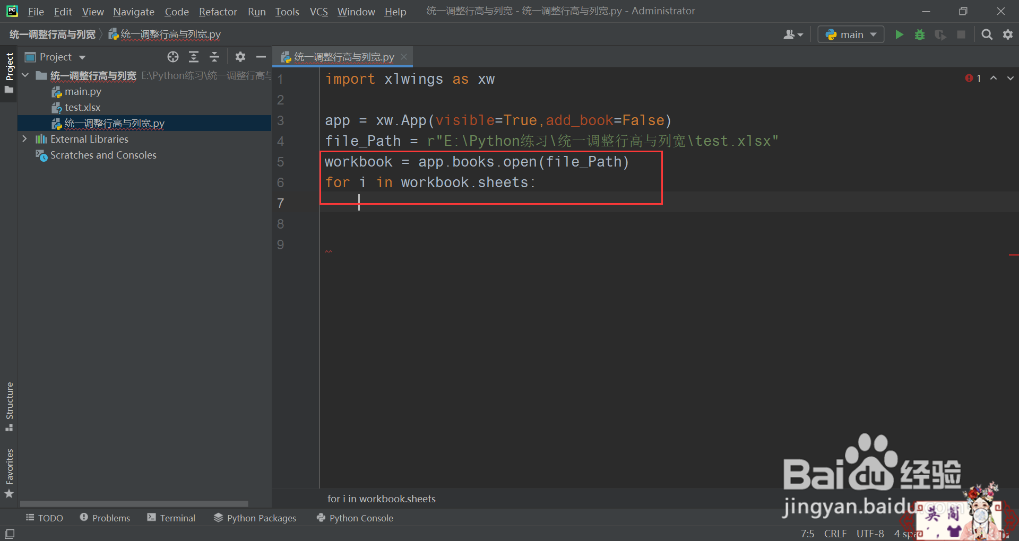1019x541 pixels.
Task: Collapse all nodes in the Project panel
Action: tap(214, 56)
